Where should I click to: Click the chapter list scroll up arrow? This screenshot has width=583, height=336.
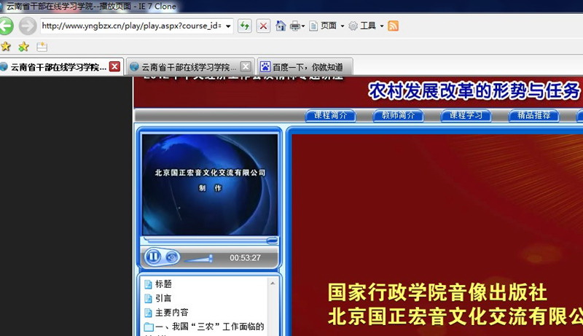tap(273, 284)
